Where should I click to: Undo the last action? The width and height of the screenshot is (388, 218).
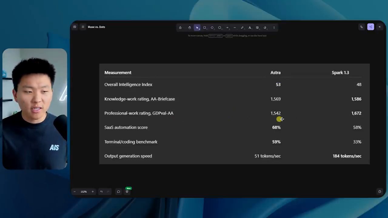[x=102, y=192]
